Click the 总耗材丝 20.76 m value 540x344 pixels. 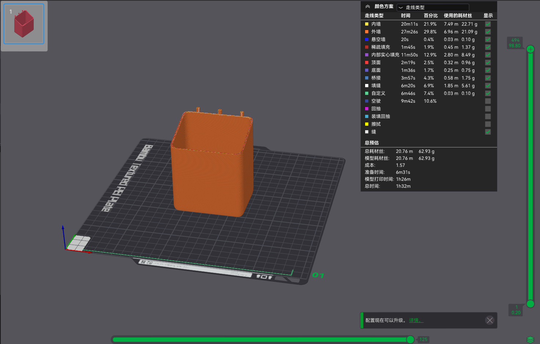(x=404, y=151)
